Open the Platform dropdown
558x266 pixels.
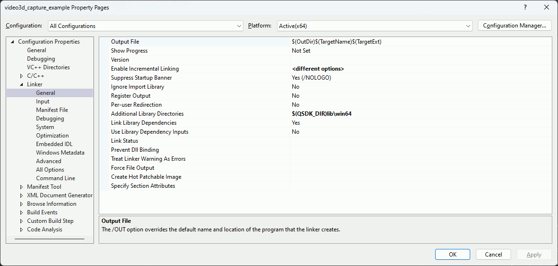[x=375, y=26]
